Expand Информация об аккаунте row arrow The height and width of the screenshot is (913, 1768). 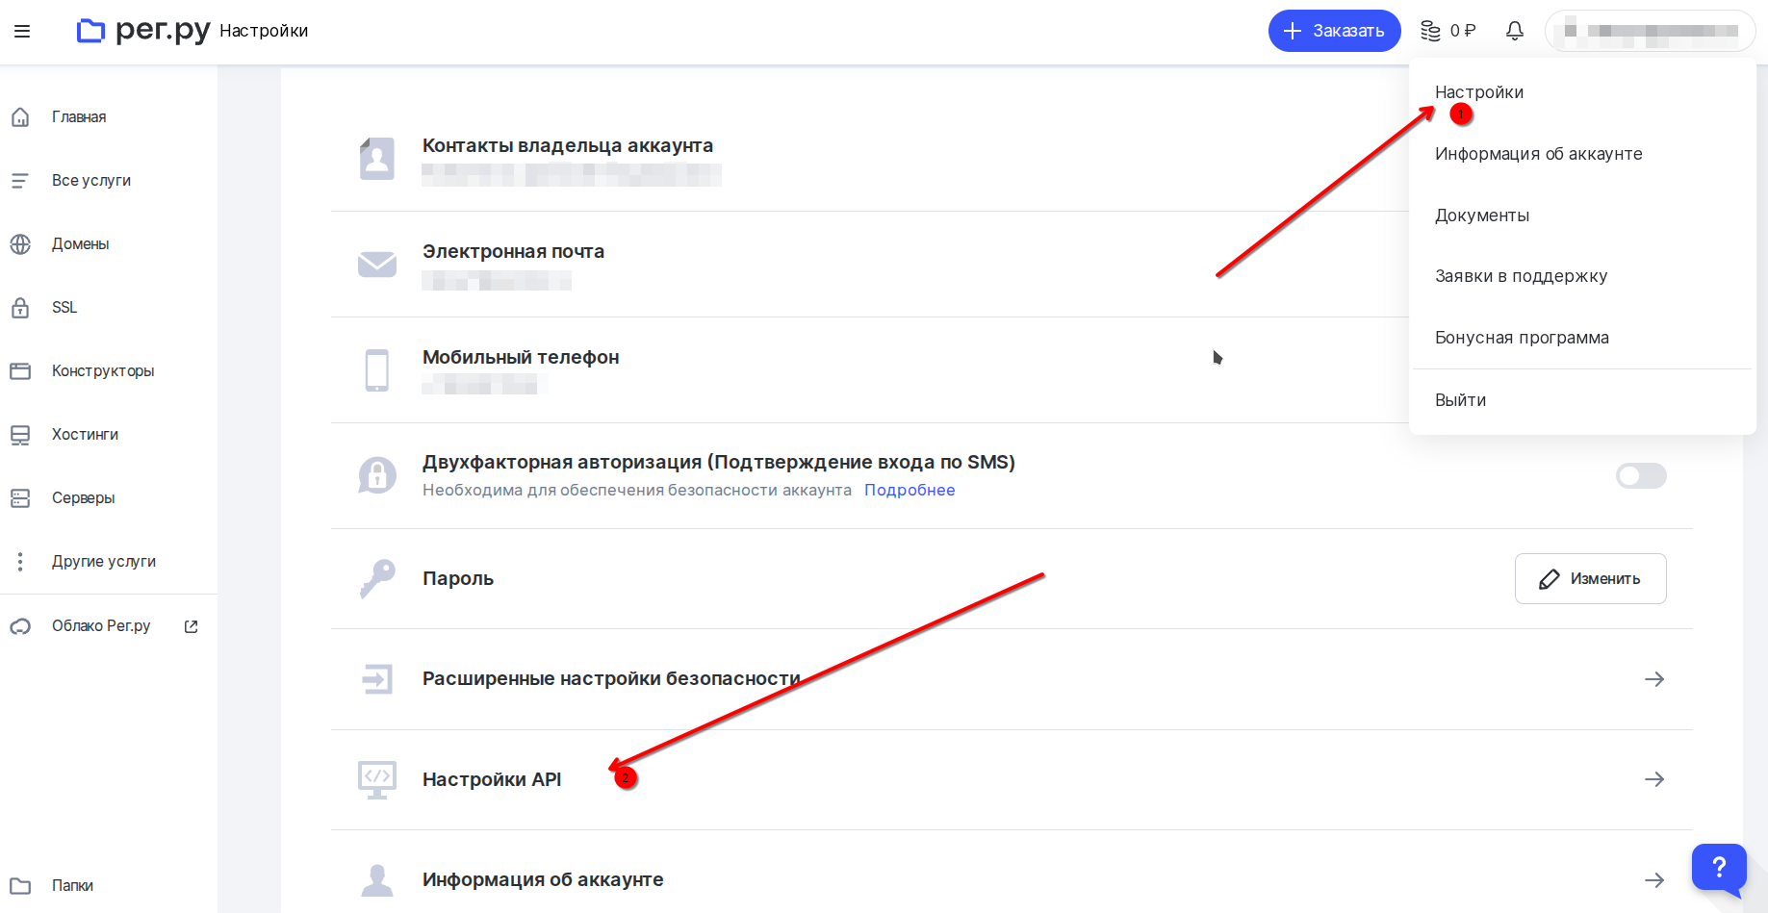pyautogui.click(x=1654, y=880)
